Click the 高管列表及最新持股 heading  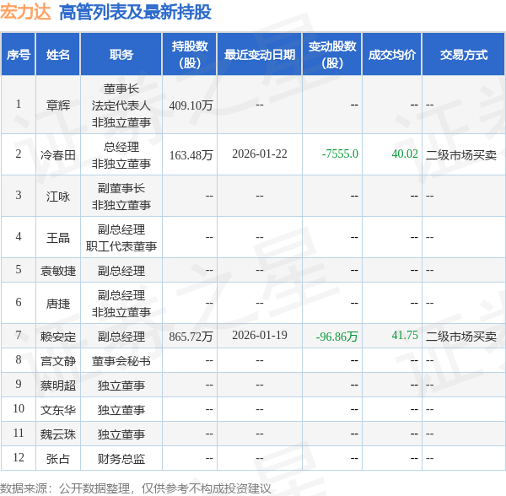point(135,13)
